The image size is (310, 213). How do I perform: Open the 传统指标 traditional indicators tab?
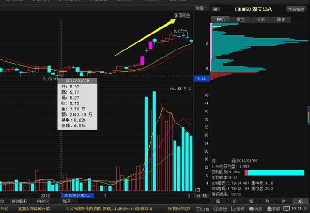(20, 201)
